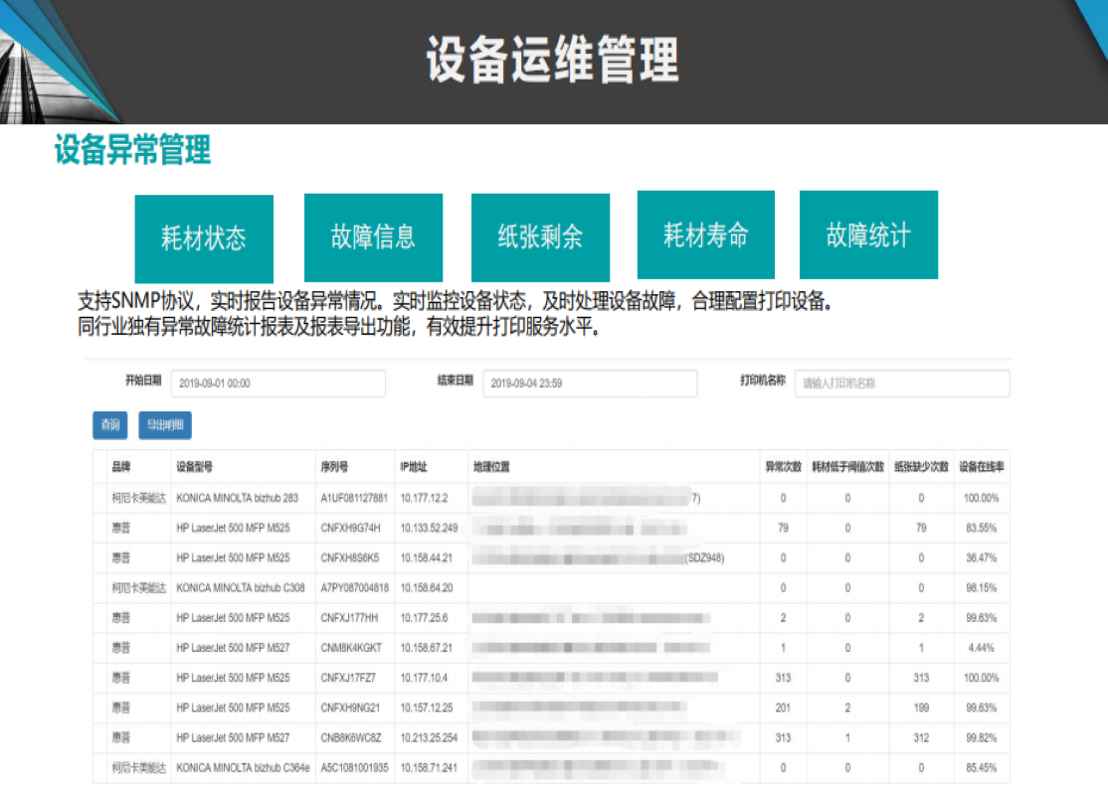Viewport: 1108px width, 795px height.
Task: Click the blue 查询 query button
Action: click(x=109, y=424)
